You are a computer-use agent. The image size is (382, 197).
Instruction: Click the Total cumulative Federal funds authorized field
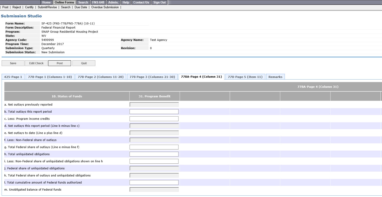[154, 183]
